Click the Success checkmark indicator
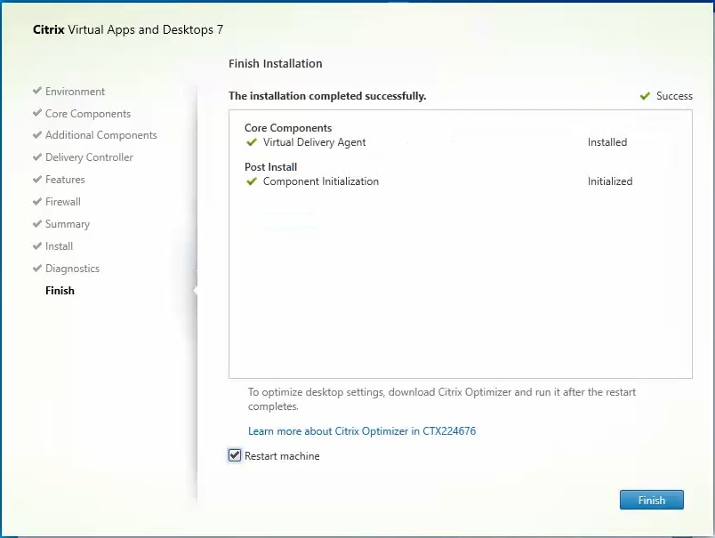715x538 pixels. pyautogui.click(x=644, y=96)
